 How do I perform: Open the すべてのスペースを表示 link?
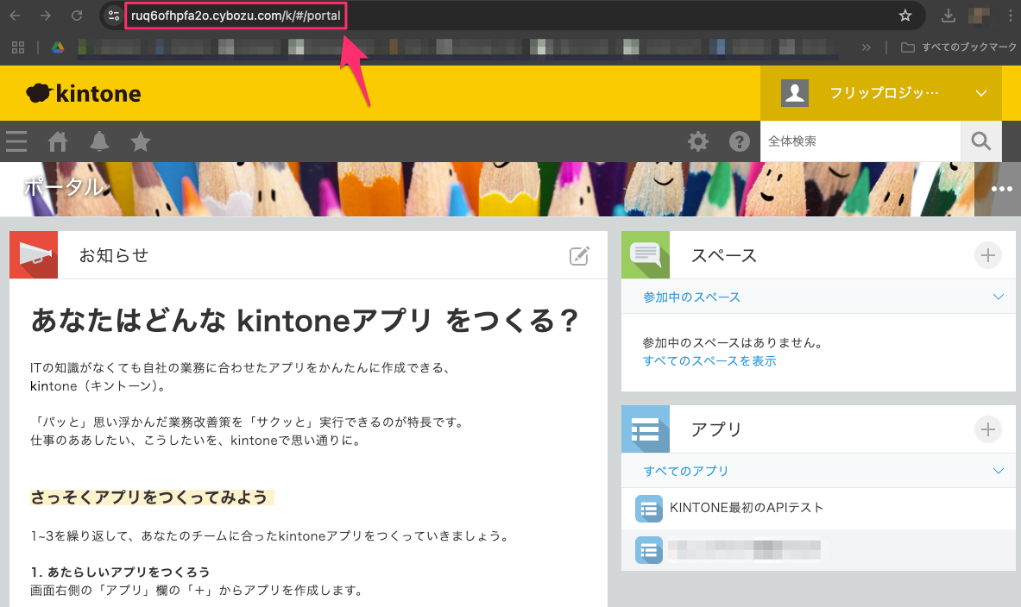pyautogui.click(x=709, y=361)
